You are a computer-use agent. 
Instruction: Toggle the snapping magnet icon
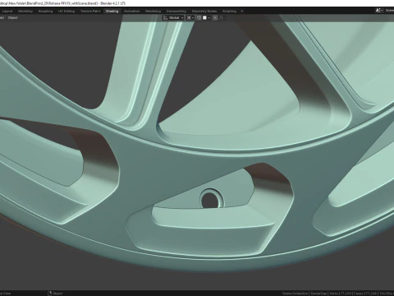pyautogui.click(x=199, y=18)
